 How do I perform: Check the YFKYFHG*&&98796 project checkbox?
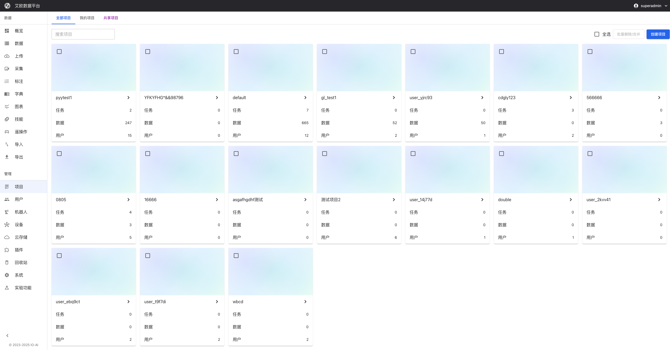click(148, 52)
